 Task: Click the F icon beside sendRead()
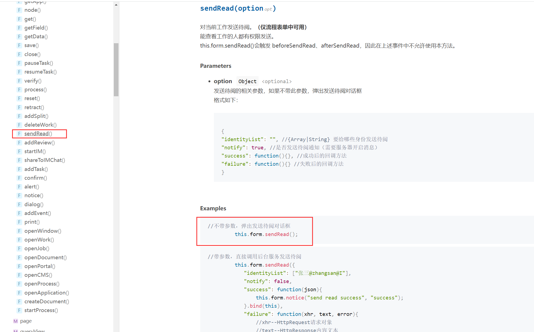point(19,134)
